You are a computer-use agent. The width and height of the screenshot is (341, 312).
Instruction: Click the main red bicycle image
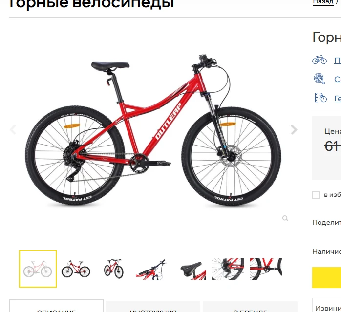coord(153,129)
